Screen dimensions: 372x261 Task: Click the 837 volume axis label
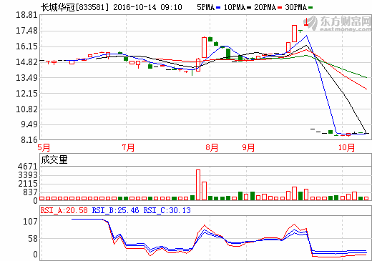(31, 192)
